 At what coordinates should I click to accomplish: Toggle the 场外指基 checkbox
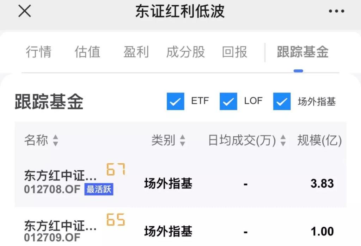point(282,101)
